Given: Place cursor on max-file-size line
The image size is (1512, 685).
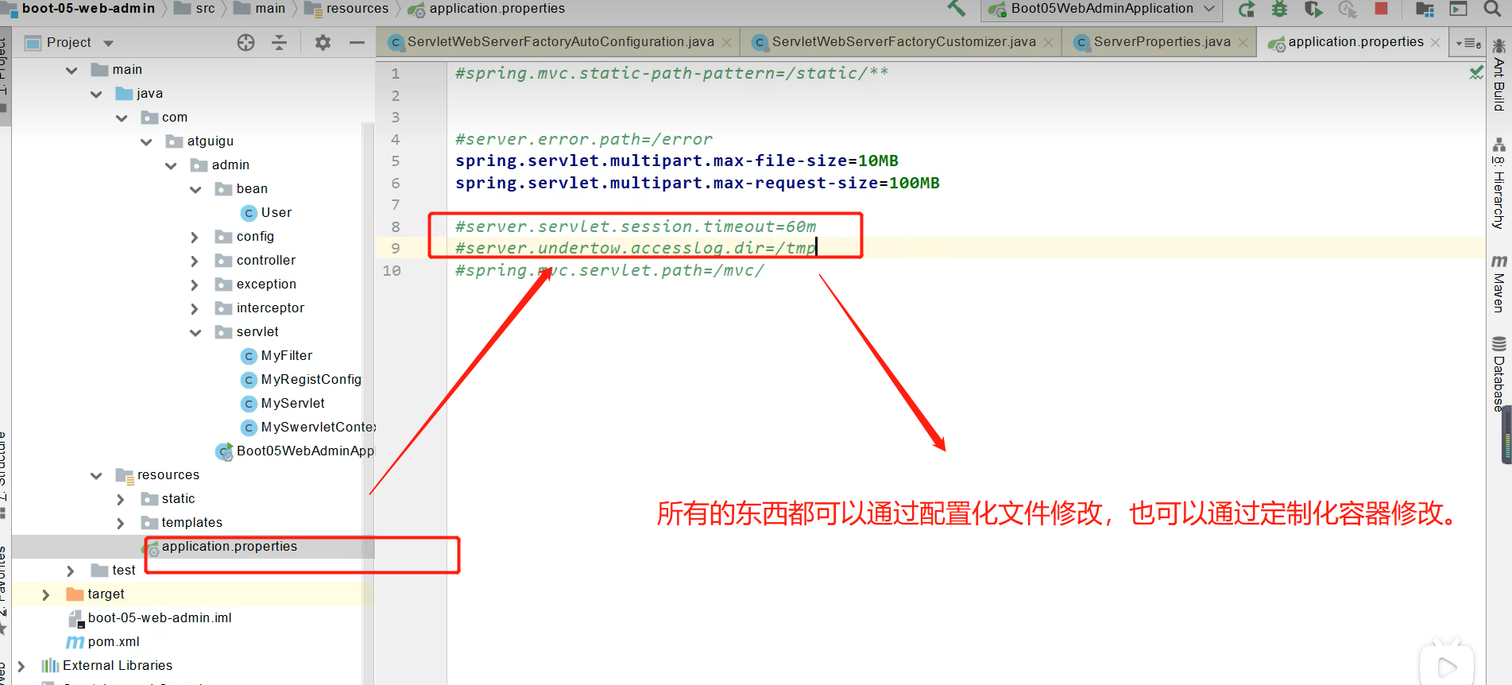Looking at the screenshot, I should coord(676,161).
